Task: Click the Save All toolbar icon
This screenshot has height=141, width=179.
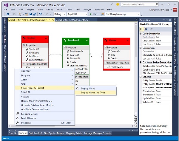Action: click(35, 14)
